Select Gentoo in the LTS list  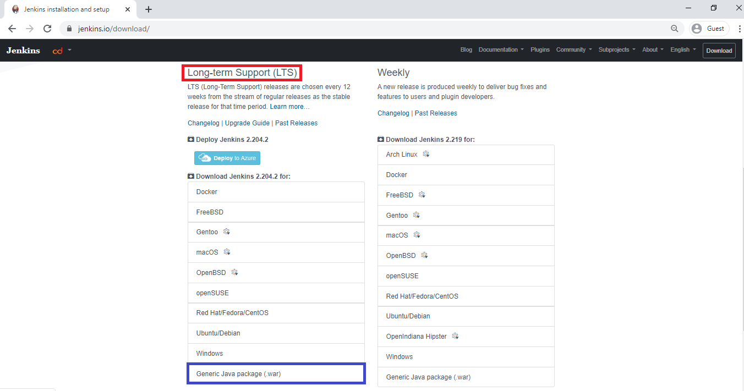pyautogui.click(x=276, y=232)
